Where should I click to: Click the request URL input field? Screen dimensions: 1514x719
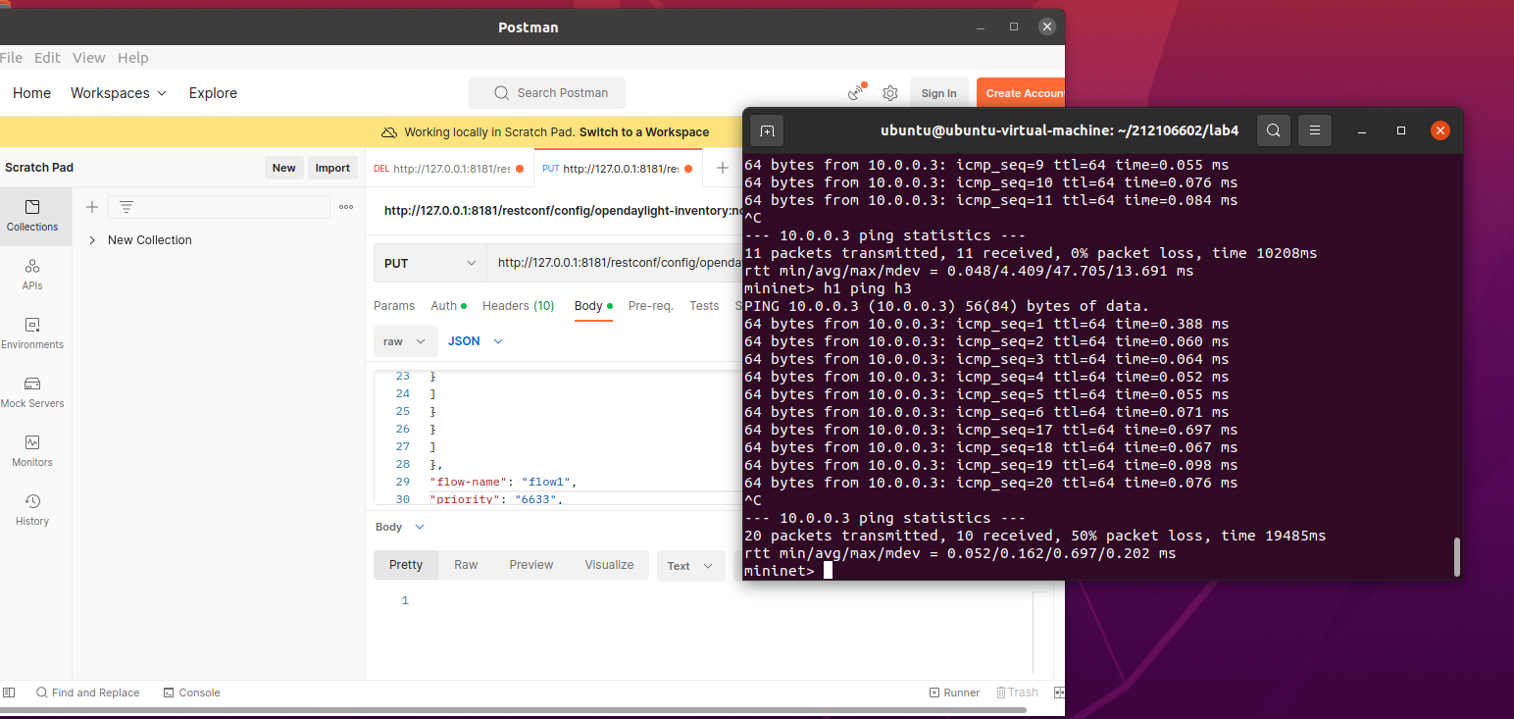tap(615, 263)
